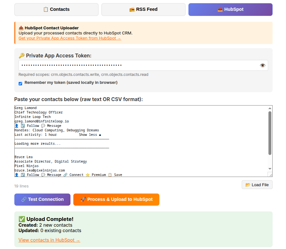
Task: Click the HubSpot icon beside Contact Uploader heading
Action: tap(21, 28)
